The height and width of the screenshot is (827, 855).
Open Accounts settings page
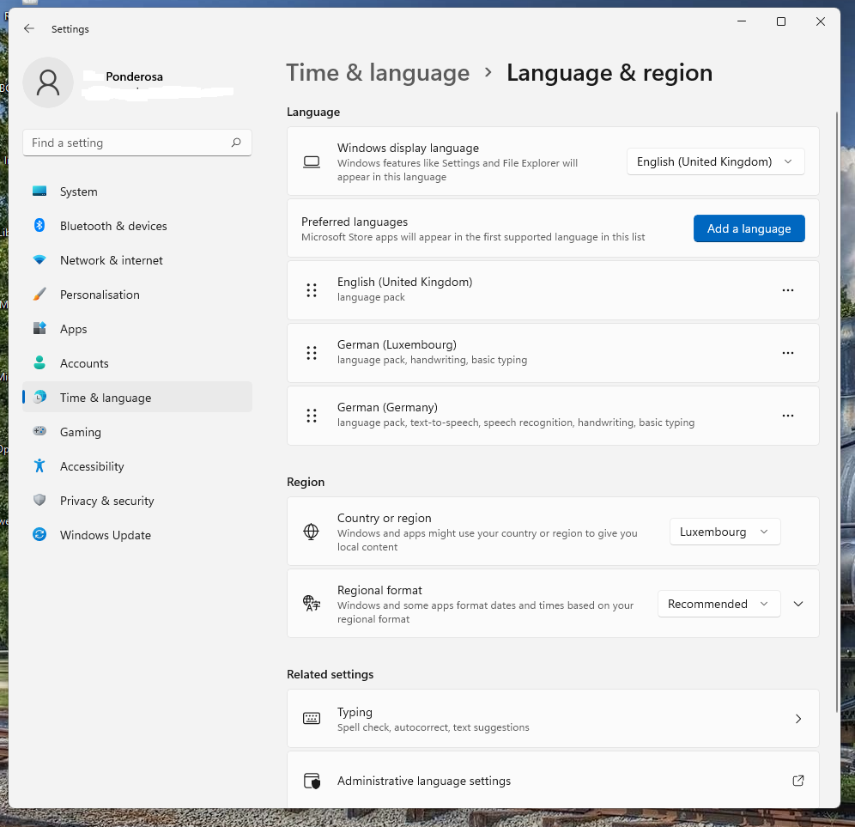click(x=136, y=363)
